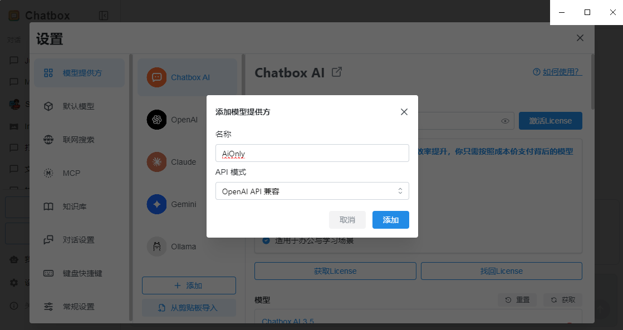Close the 设置 panel with X

[x=580, y=38]
